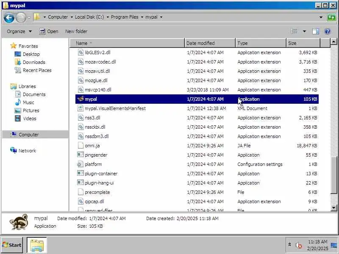Select the plugin-container application icon
Image resolution: width=339 pixels, height=254 pixels.
81,173
